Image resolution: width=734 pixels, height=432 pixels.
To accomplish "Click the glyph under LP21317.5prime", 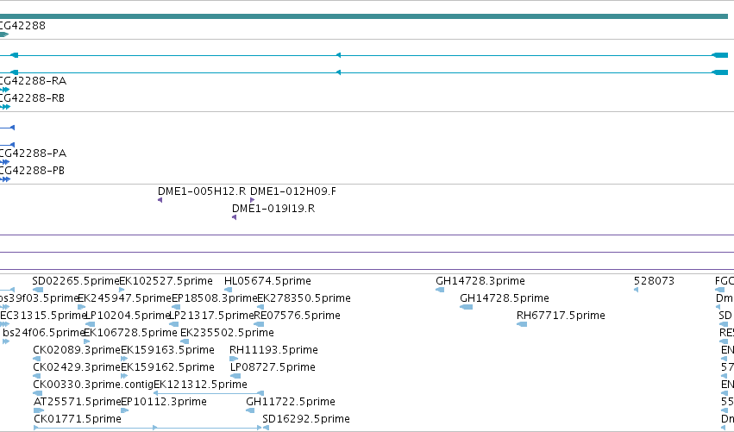I will coord(173,324).
